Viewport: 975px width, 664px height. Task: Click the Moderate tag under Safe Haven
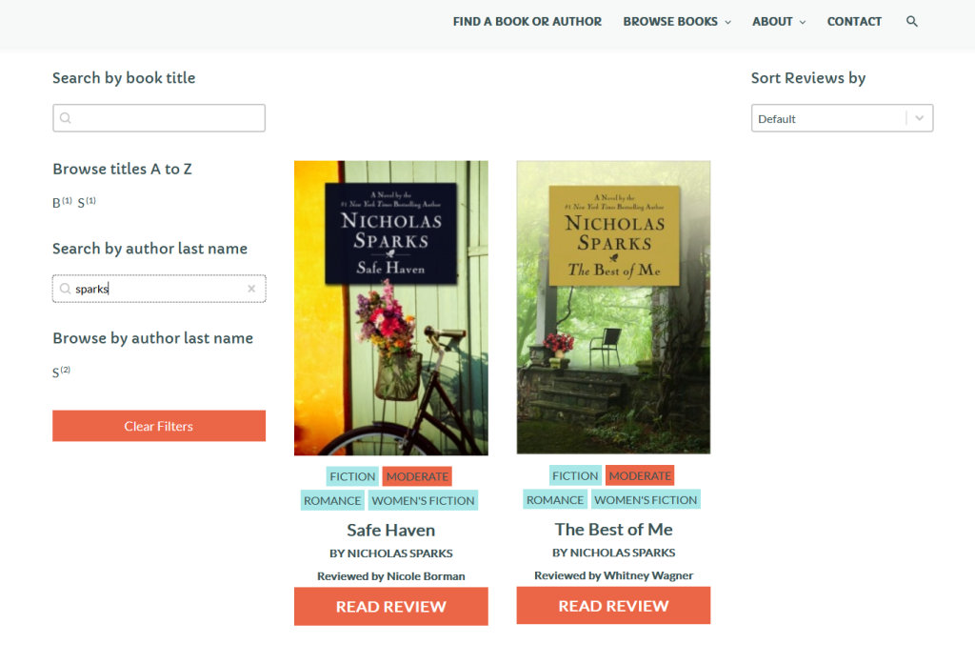417,476
